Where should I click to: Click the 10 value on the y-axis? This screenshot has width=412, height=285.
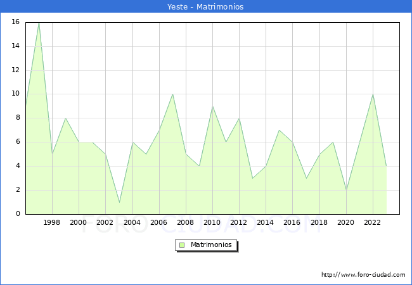pyautogui.click(x=15, y=94)
